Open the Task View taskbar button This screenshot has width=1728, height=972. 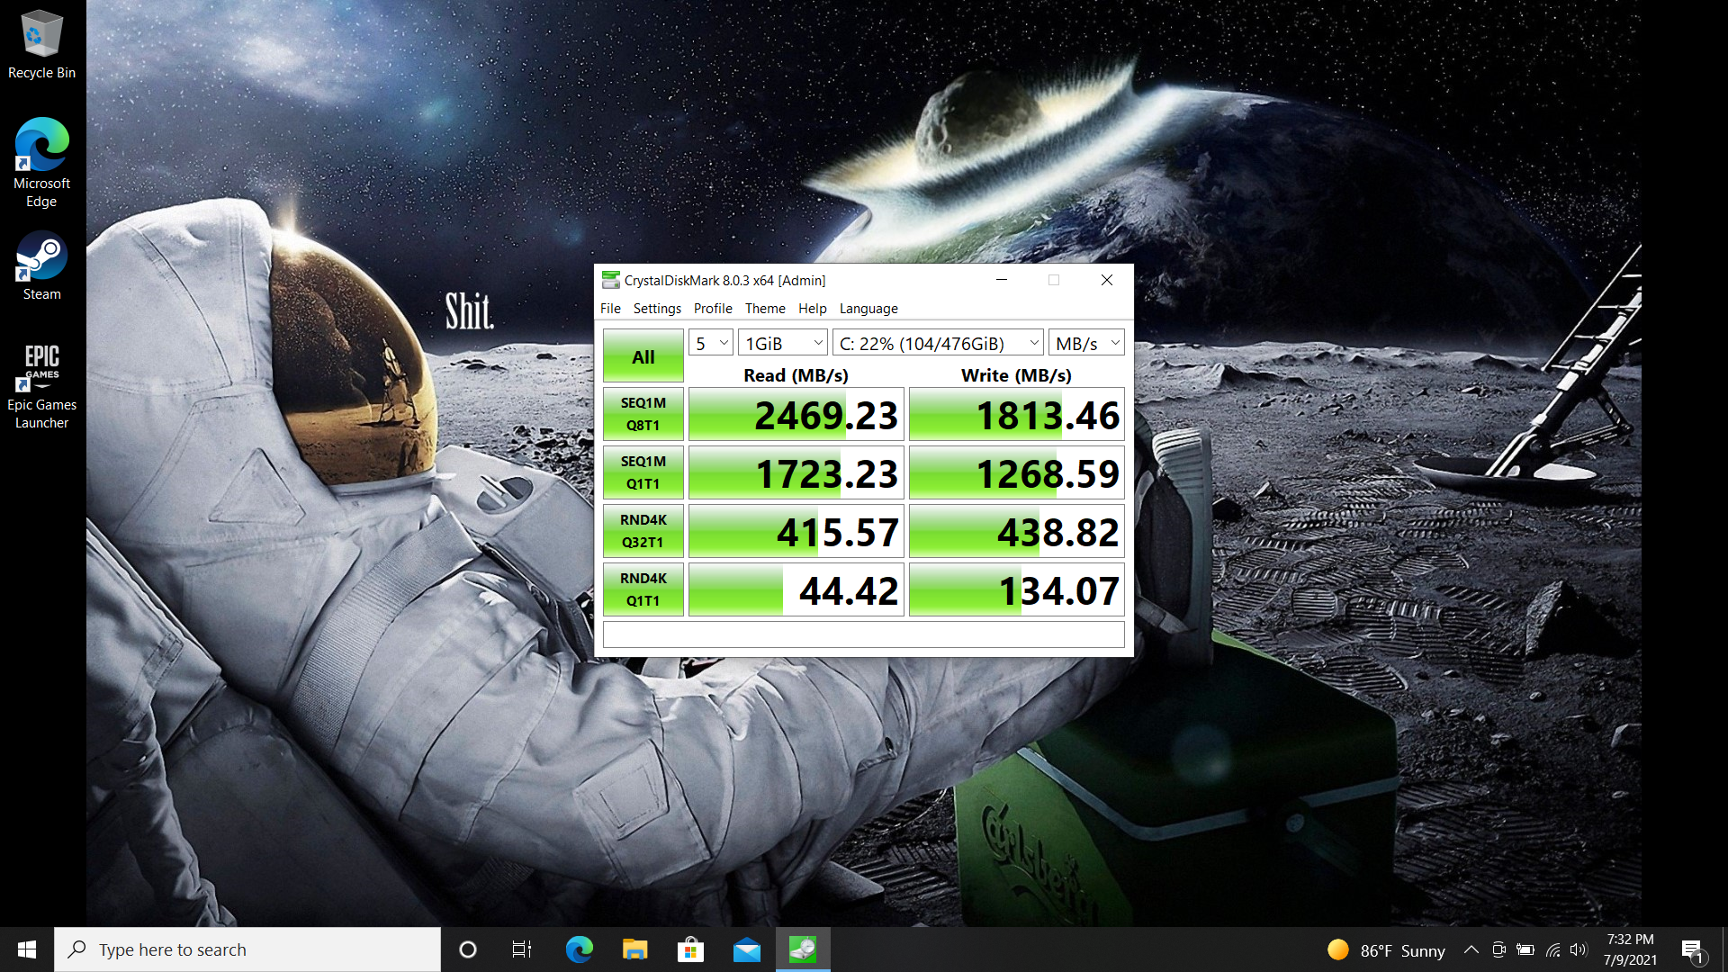522,949
